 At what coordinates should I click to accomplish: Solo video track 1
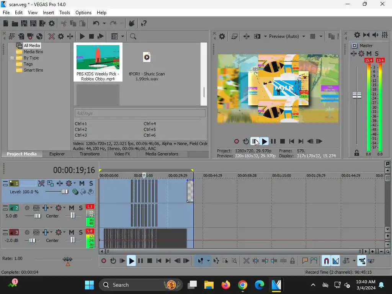(x=91, y=183)
